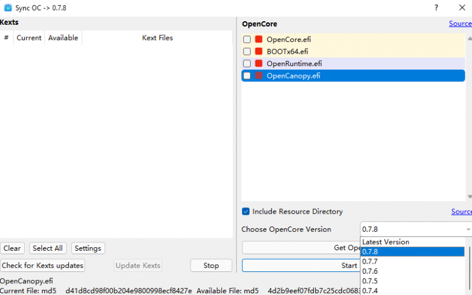Click the Get OpenCore button
This screenshot has width=472, height=295.
click(301, 248)
